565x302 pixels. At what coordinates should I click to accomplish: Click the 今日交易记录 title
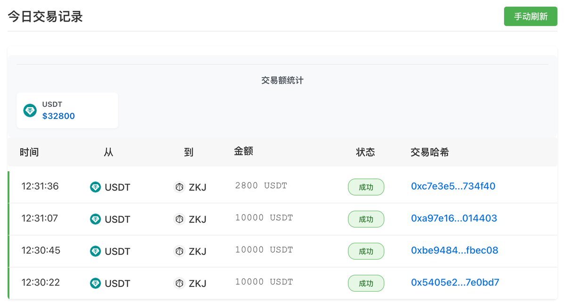click(x=45, y=16)
